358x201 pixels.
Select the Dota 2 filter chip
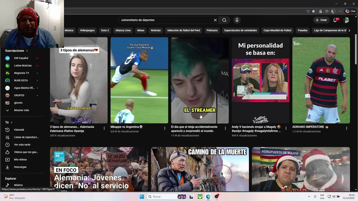coord(105,30)
